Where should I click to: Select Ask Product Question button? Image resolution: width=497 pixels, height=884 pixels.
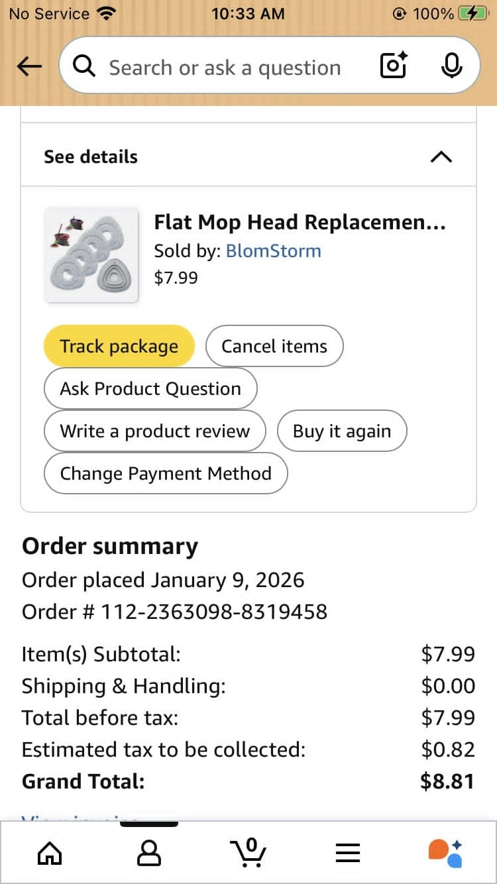[150, 388]
